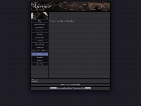Screen dimensions: 141x106
Task: Switch to the light theme button
Action: (88, 88)
